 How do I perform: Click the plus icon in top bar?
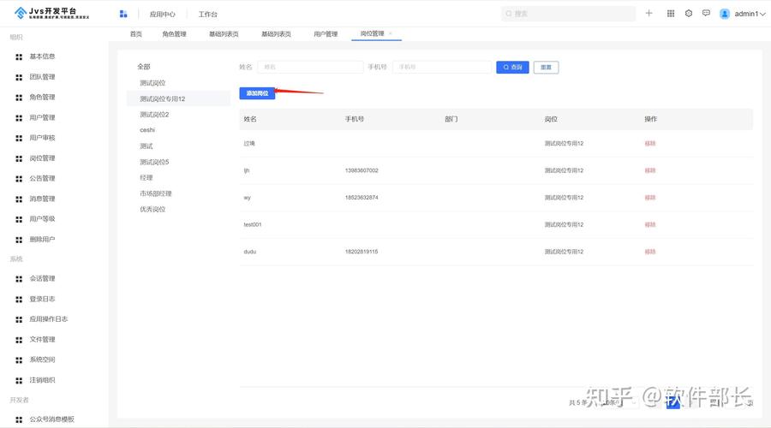click(x=648, y=13)
